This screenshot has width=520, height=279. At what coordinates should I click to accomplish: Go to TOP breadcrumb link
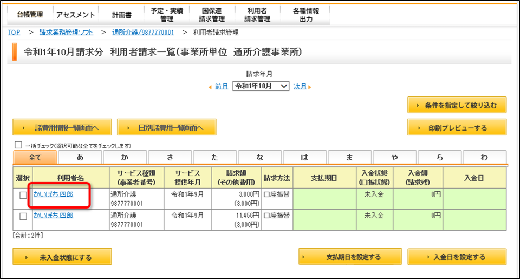point(14,32)
